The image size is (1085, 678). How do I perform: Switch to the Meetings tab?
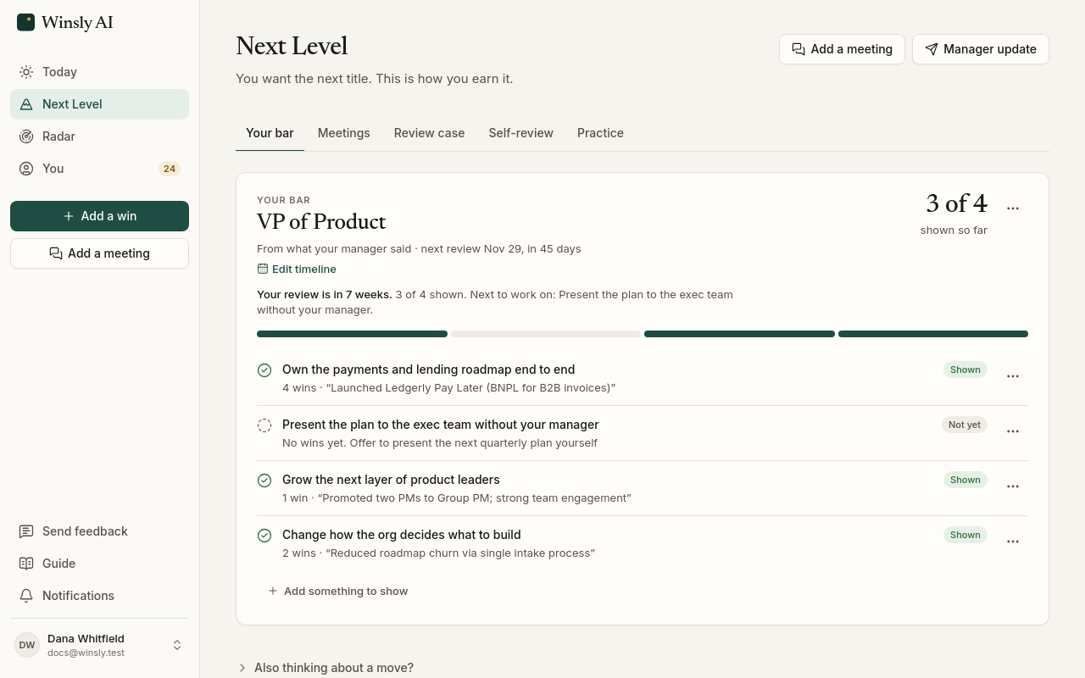pyautogui.click(x=344, y=133)
